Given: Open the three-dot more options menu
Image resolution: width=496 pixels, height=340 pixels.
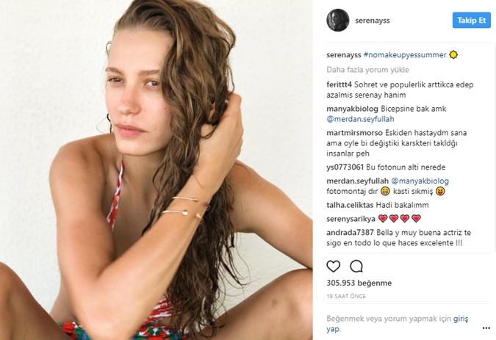Looking at the screenshot, I should tap(486, 328).
